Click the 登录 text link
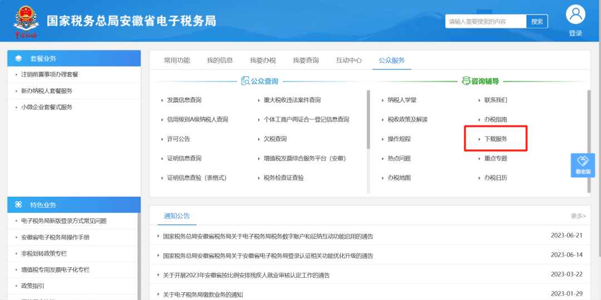This screenshot has width=601, height=300. (x=575, y=33)
